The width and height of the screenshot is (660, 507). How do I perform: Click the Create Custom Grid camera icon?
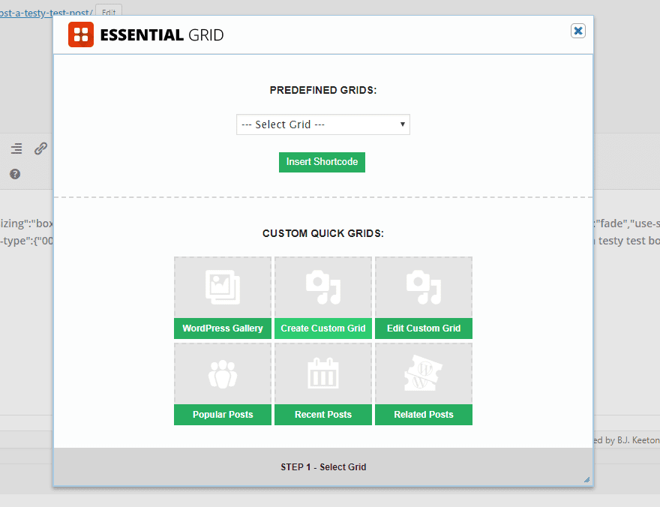click(x=322, y=287)
